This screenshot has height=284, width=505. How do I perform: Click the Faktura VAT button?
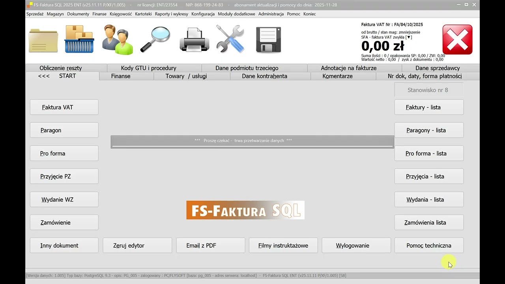coord(64,107)
